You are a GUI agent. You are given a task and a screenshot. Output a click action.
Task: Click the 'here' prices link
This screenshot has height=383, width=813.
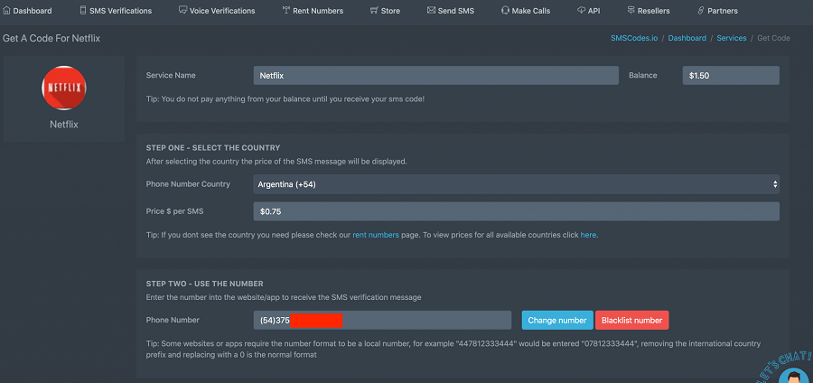click(x=588, y=235)
